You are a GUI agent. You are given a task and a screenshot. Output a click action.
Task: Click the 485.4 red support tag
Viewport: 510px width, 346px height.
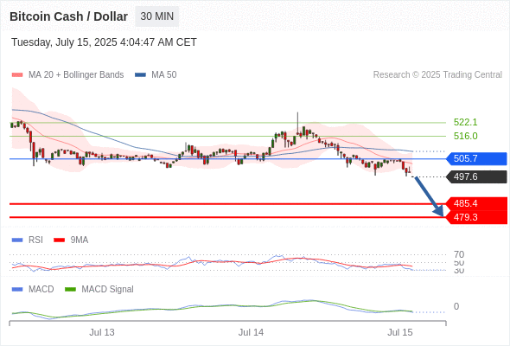coord(476,203)
